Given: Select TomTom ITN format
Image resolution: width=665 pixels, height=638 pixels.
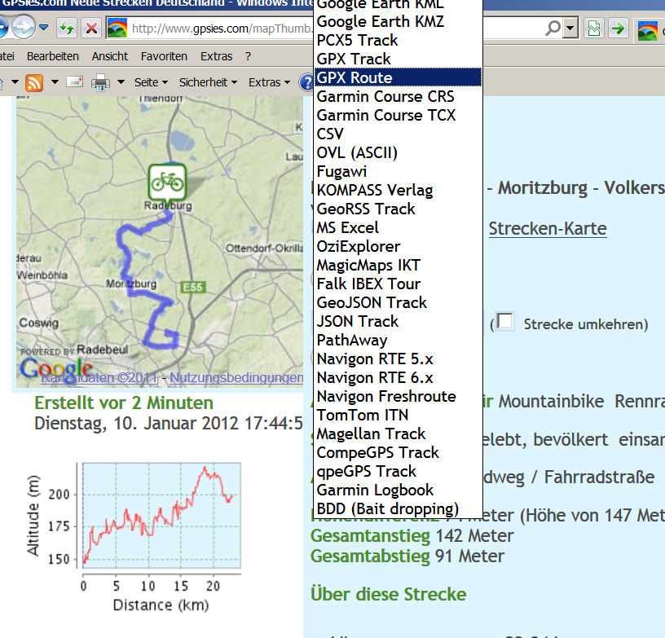Looking at the screenshot, I should click(x=399, y=415).
